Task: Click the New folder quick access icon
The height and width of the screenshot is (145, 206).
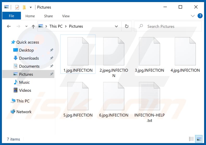Action: tap(24, 7)
